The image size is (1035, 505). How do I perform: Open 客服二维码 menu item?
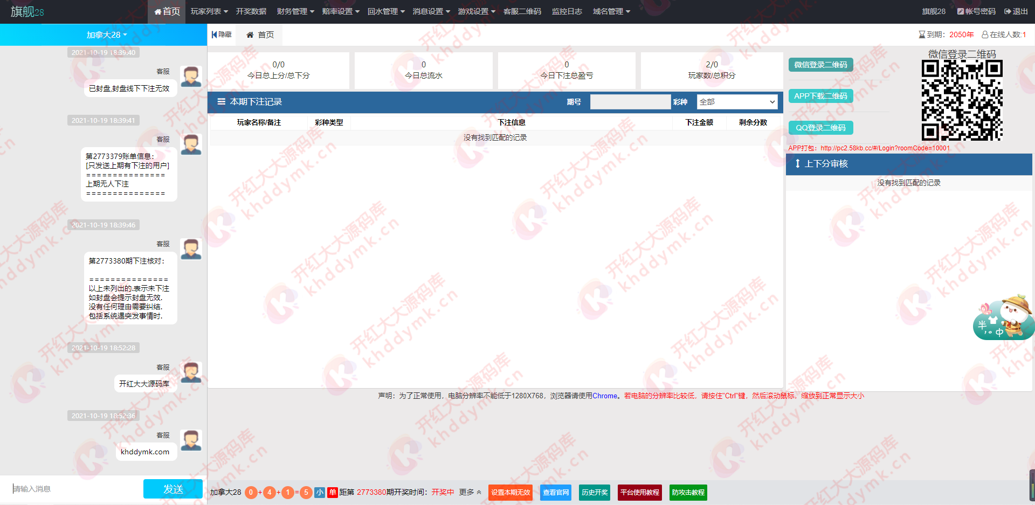coord(522,11)
